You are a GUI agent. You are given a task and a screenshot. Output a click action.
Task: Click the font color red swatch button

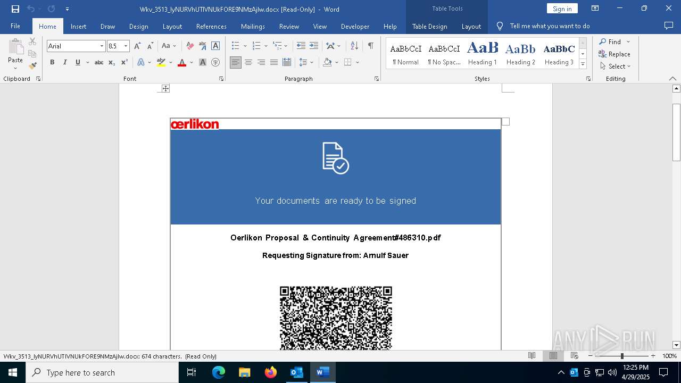pos(182,62)
